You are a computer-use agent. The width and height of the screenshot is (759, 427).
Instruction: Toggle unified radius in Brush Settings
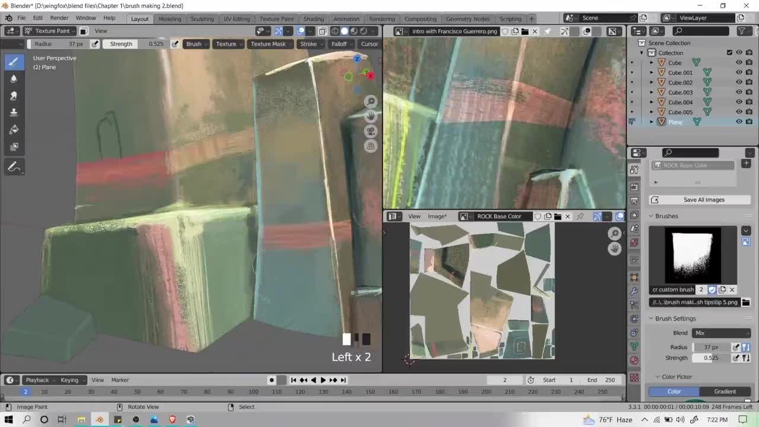click(x=746, y=348)
